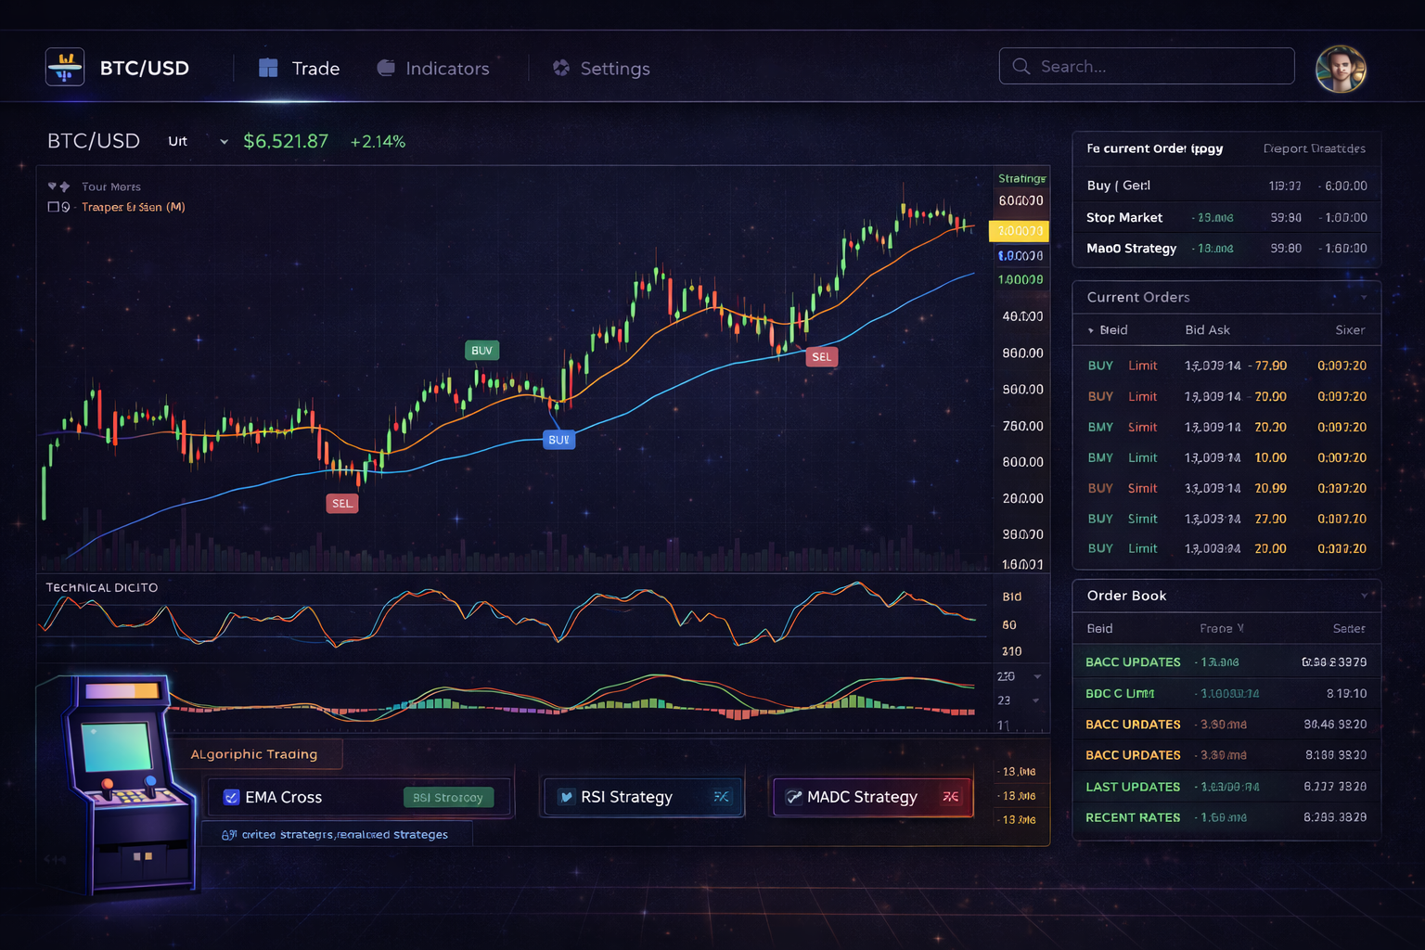Collapse the Order Book panel
Viewport: 1425px width, 950px height.
point(1362,596)
